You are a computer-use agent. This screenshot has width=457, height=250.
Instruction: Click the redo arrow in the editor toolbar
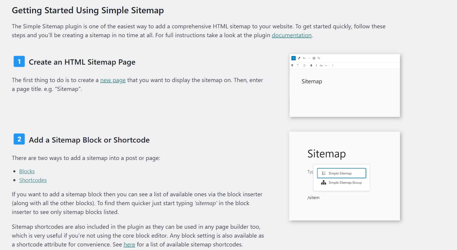(309, 58)
